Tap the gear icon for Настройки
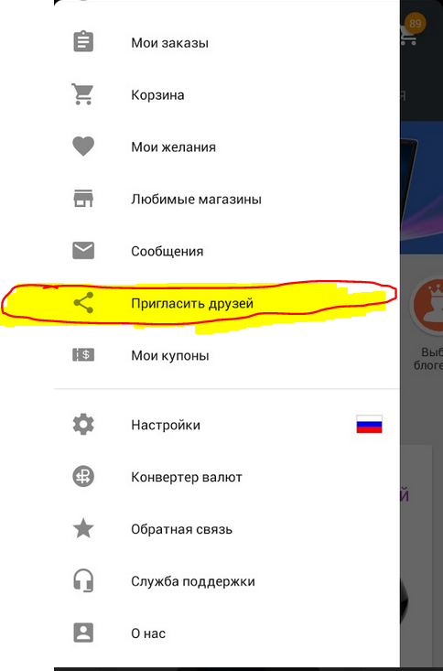Viewport: 443px width, 671px height. click(x=83, y=425)
